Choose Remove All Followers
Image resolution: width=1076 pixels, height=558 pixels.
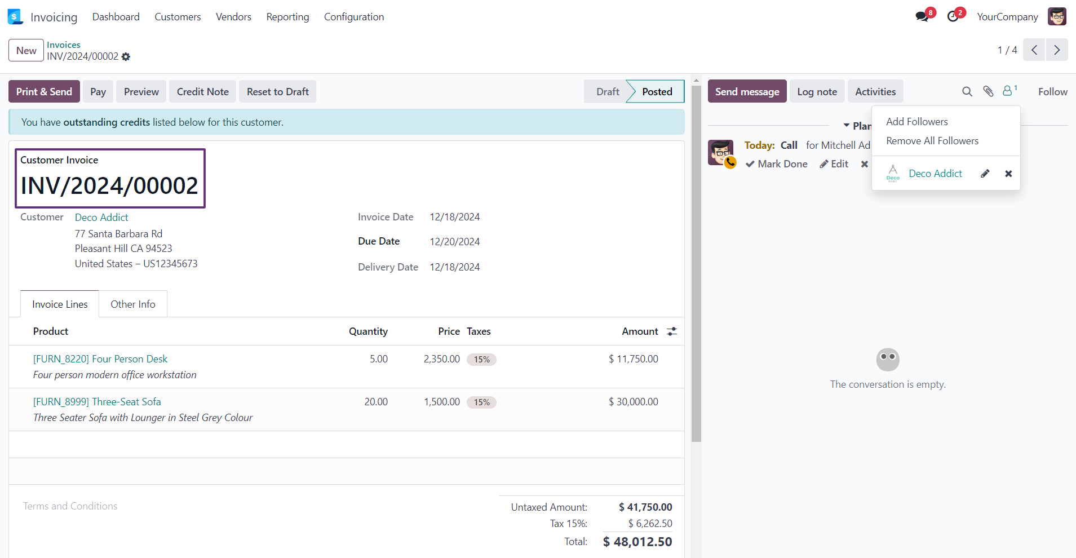pyautogui.click(x=932, y=141)
